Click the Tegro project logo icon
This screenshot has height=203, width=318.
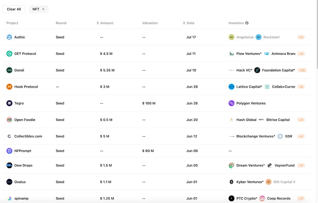pyautogui.click(x=9, y=103)
